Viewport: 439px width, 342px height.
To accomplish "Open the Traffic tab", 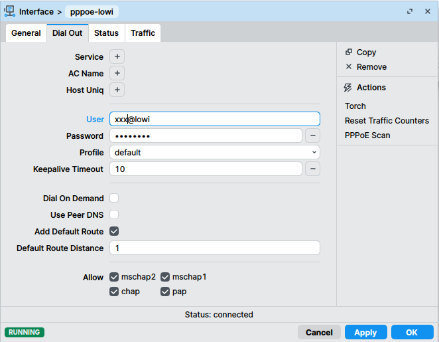I will point(143,33).
